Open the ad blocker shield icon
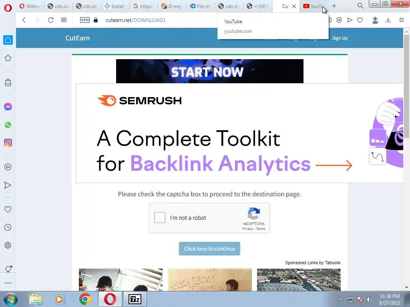410x307 pixels. [339, 20]
